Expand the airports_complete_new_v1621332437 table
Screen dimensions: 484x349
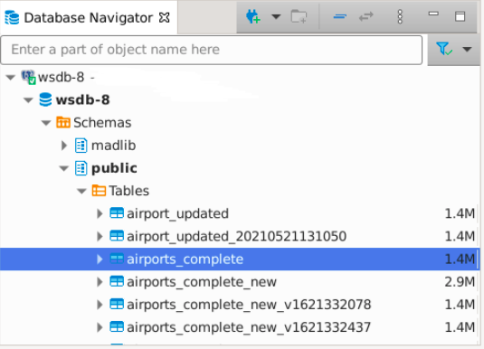(x=100, y=327)
